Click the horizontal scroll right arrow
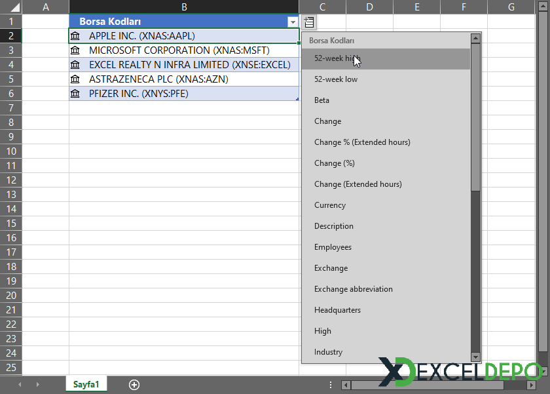Image resolution: width=550 pixels, height=394 pixels. coord(532,385)
